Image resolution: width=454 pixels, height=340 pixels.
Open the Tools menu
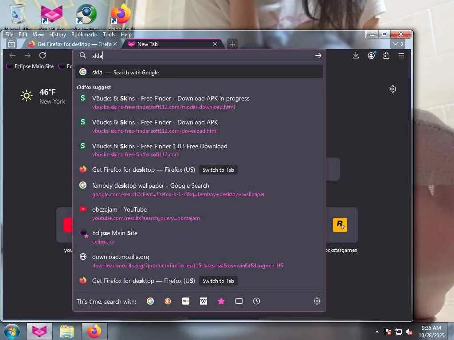tap(109, 35)
